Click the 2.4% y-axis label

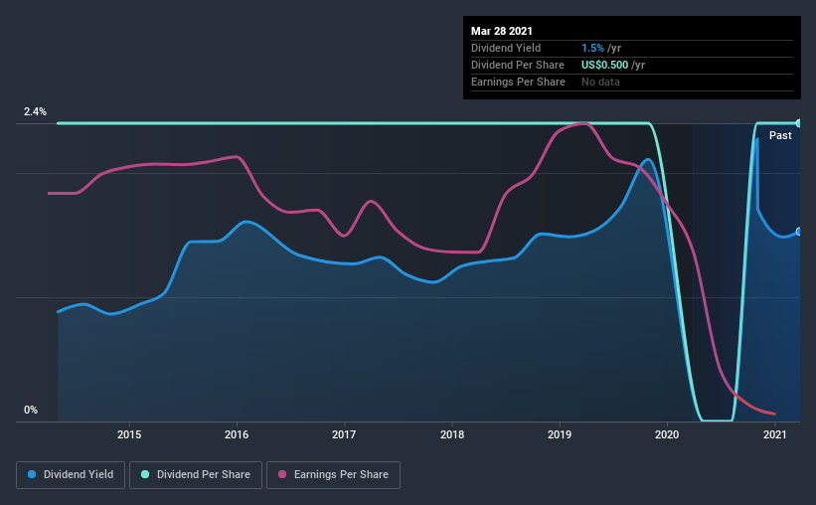(x=35, y=111)
